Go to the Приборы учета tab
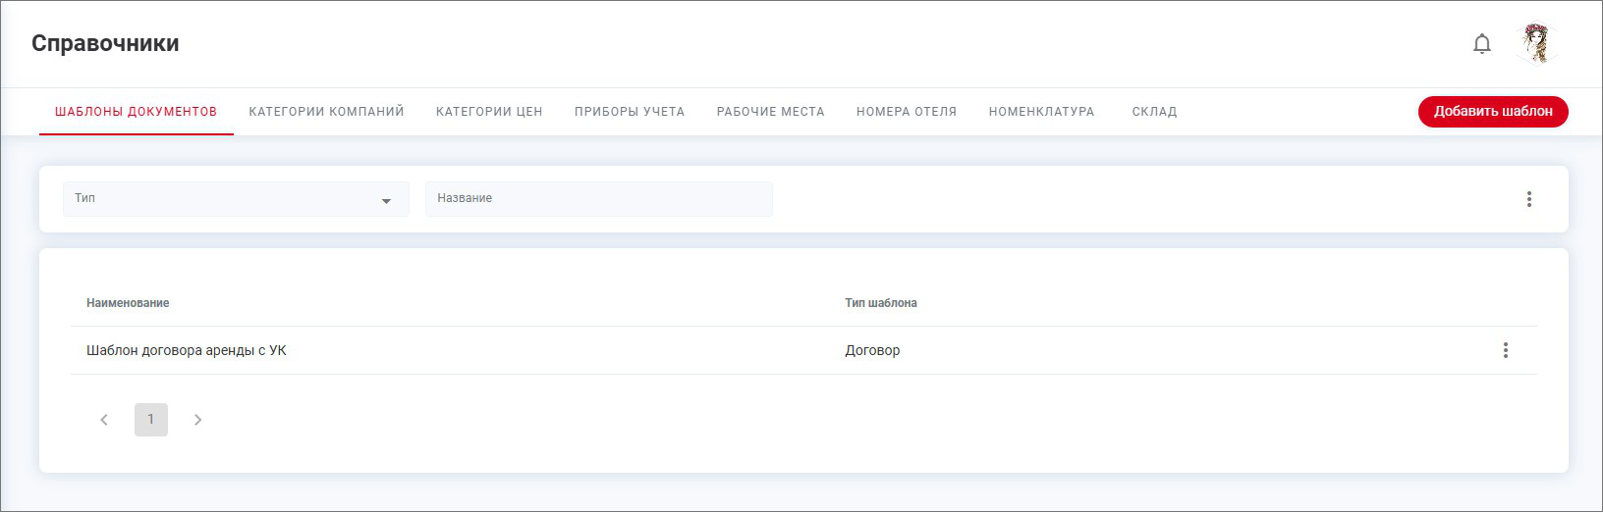 tap(630, 112)
